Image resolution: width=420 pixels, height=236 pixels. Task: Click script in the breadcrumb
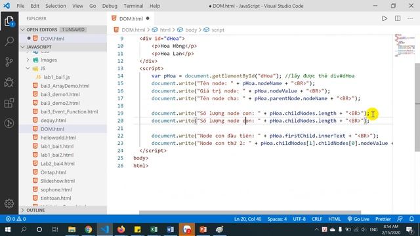pyautogui.click(x=218, y=29)
